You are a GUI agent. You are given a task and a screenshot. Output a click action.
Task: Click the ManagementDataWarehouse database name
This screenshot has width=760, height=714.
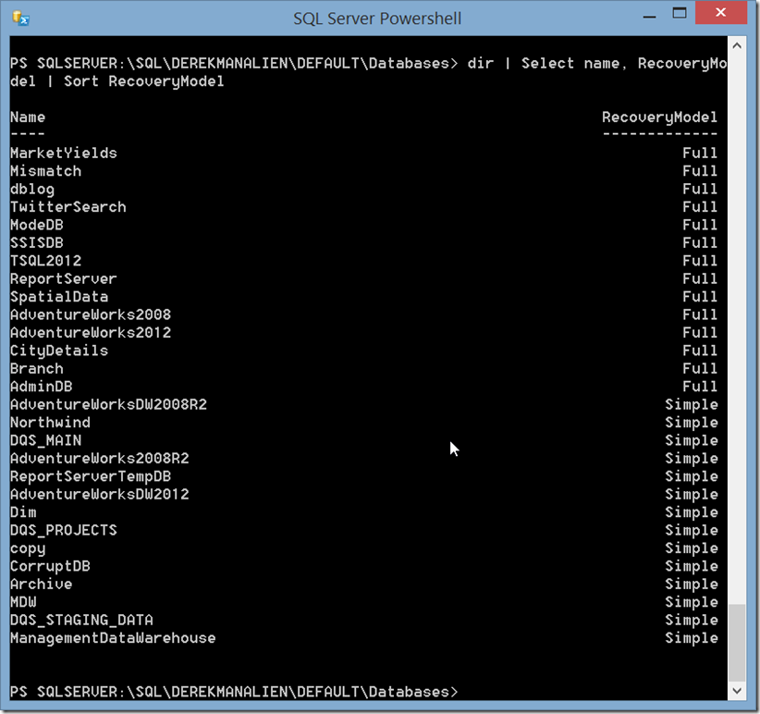[113, 638]
